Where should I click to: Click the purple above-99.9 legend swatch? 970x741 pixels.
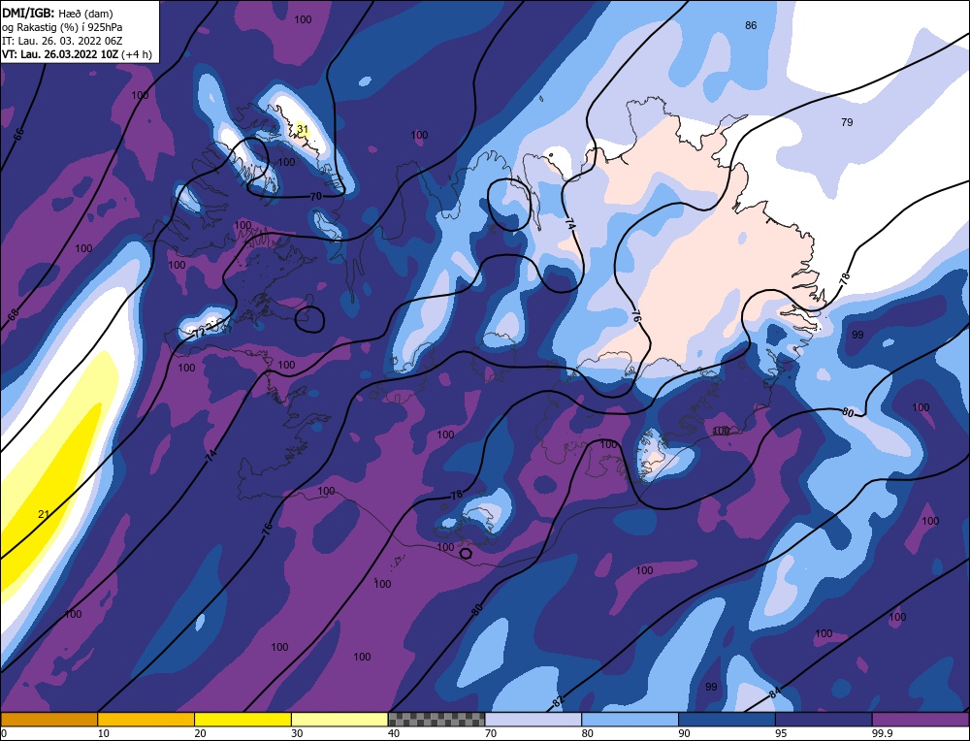[921, 720]
